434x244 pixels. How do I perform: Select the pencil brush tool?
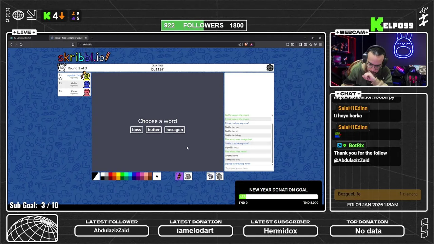click(x=179, y=176)
